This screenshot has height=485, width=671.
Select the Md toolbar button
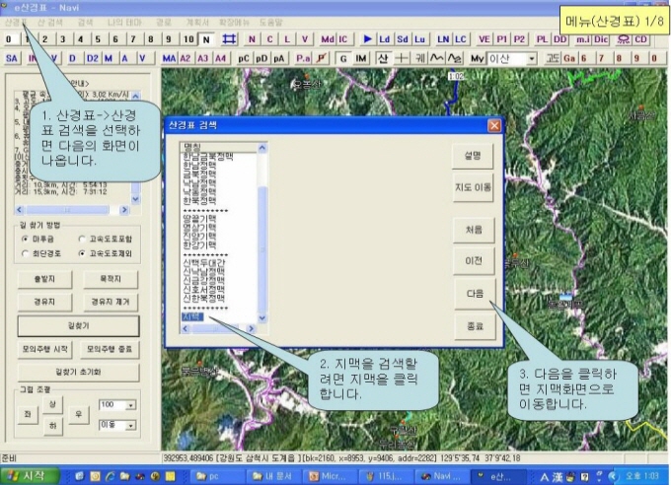(327, 38)
